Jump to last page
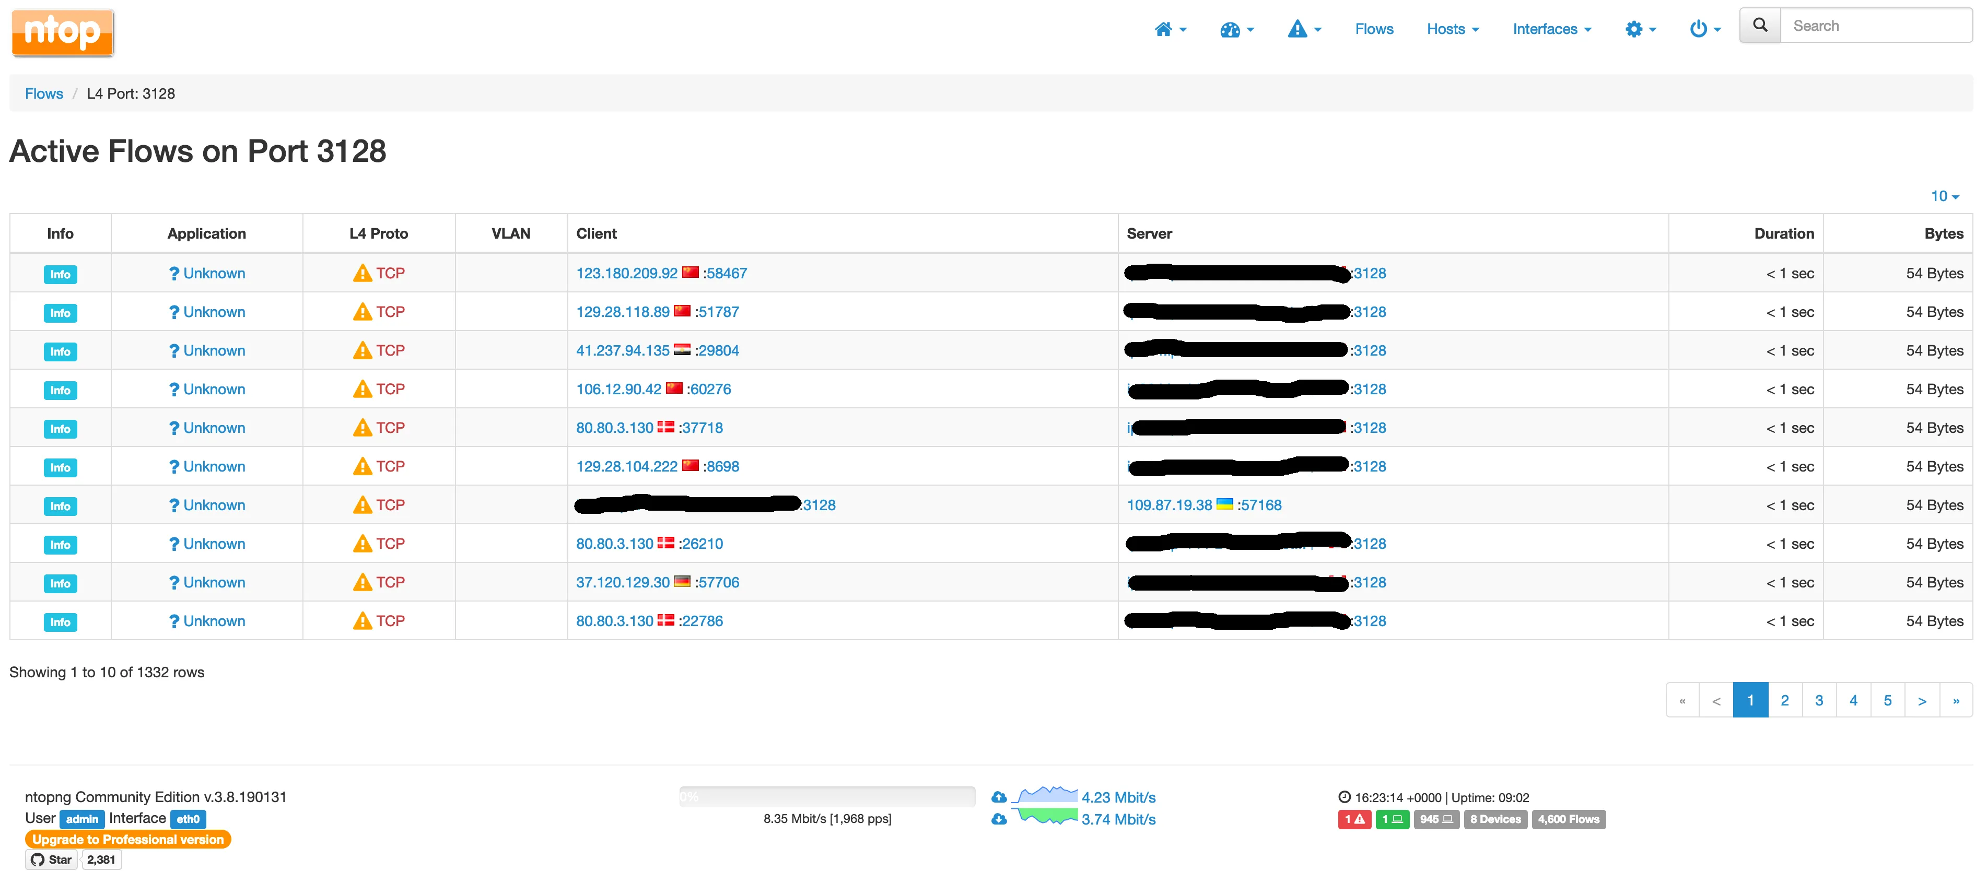 pyautogui.click(x=1955, y=700)
